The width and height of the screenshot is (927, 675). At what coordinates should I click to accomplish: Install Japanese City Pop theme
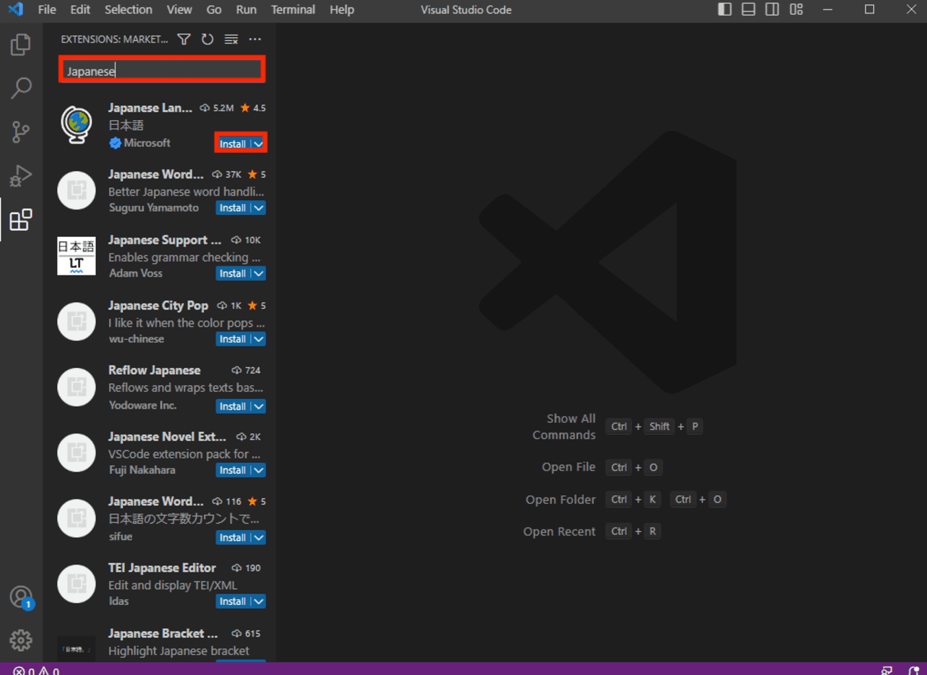pos(233,339)
